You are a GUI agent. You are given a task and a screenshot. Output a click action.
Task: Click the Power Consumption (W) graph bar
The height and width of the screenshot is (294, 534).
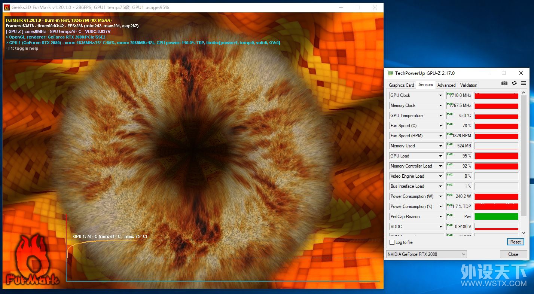(497, 196)
